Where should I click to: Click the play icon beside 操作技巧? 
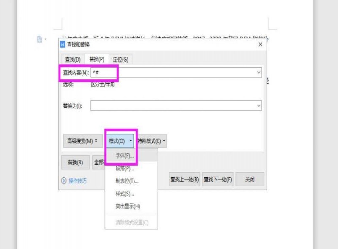coord(64,181)
